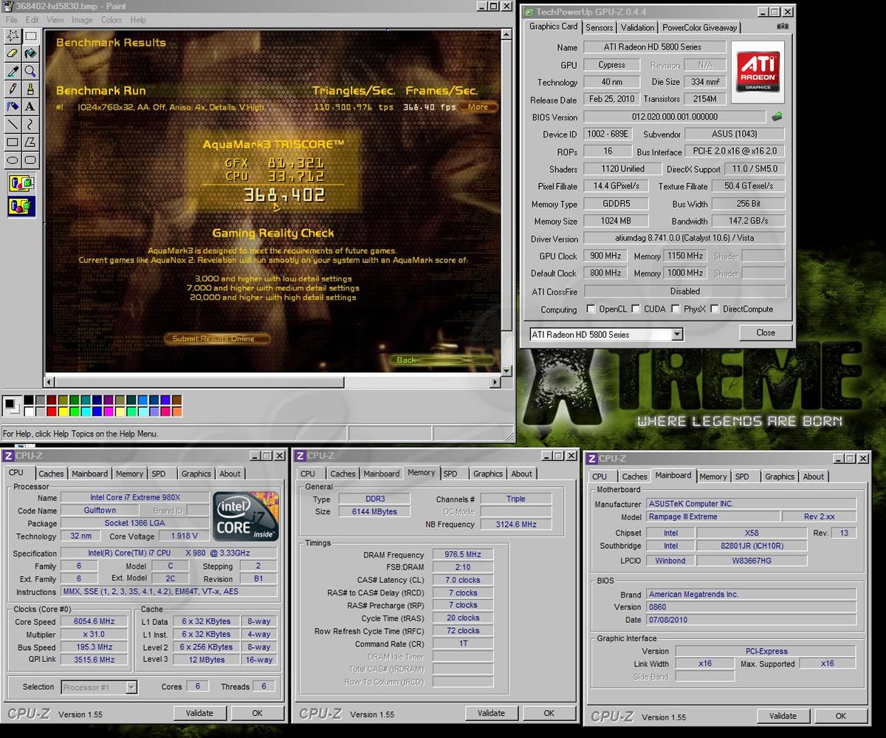Select the Rectangle shape tool
The height and width of the screenshot is (738, 886).
click(13, 142)
